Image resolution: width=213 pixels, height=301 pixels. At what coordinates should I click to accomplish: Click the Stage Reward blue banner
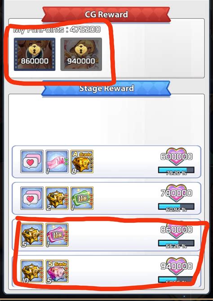[x=106, y=89]
